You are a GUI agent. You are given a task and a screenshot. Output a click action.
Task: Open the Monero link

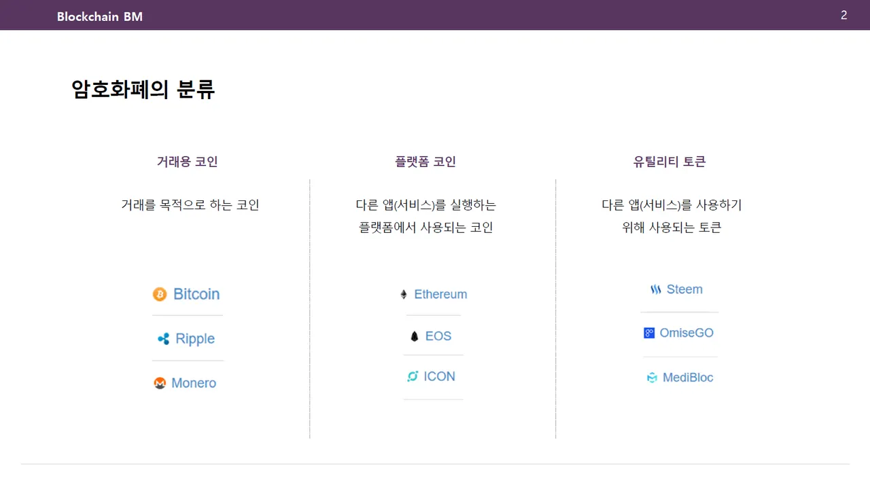[194, 383]
